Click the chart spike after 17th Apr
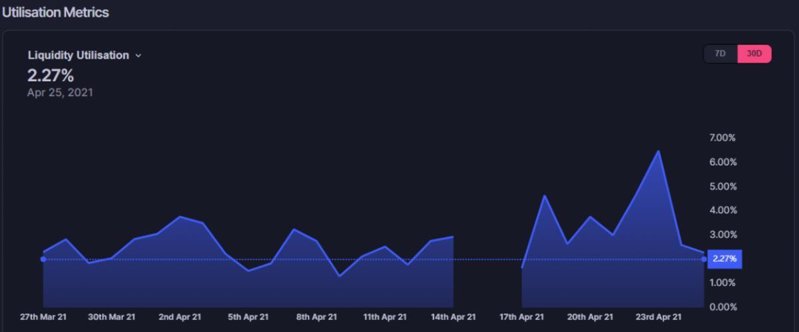 point(545,195)
